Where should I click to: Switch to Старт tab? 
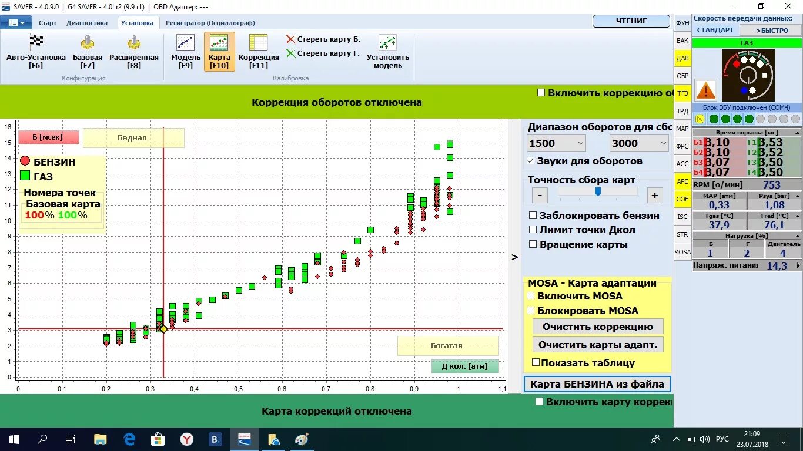(48, 23)
